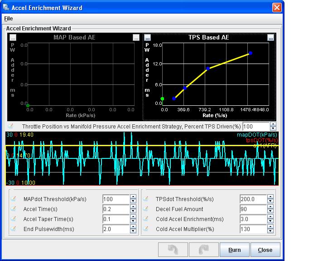This screenshot has height=261, width=318.
Task: Click the icon beside Throttle Position strategy label
Action: click(x=11, y=126)
